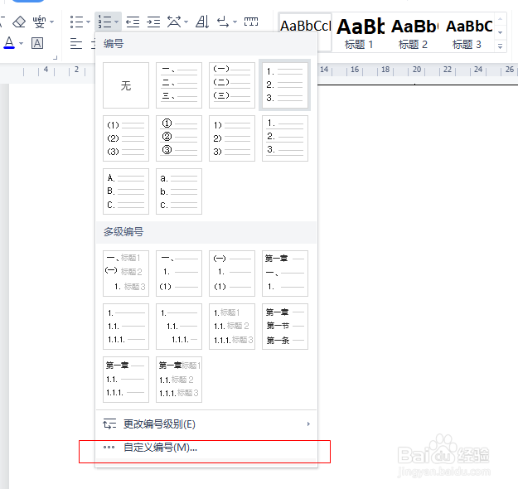Select the A. B. C. numbering style
518x489 pixels.
click(x=126, y=191)
